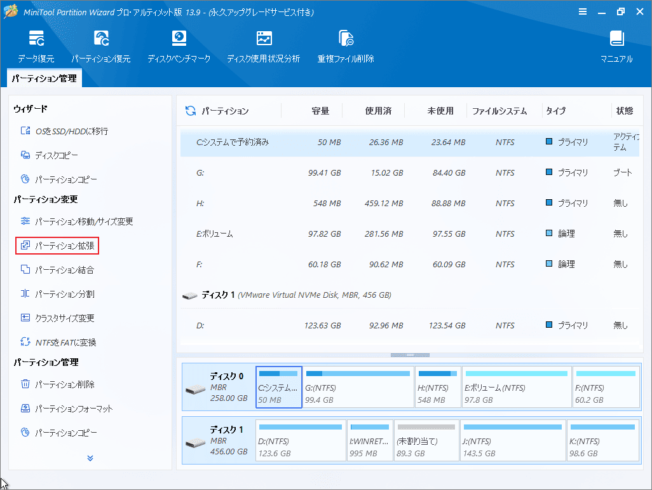
Task: Select the ディスク 0 drive icon in disk map
Action: click(196, 389)
